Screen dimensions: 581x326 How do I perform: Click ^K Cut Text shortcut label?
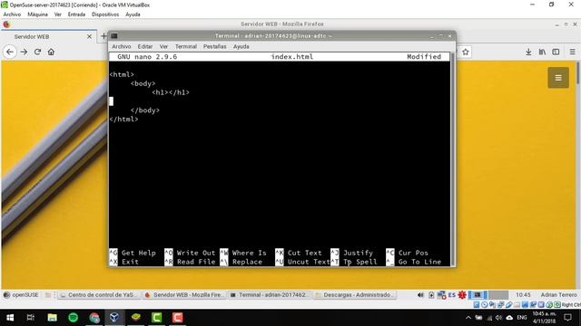[x=299, y=253]
